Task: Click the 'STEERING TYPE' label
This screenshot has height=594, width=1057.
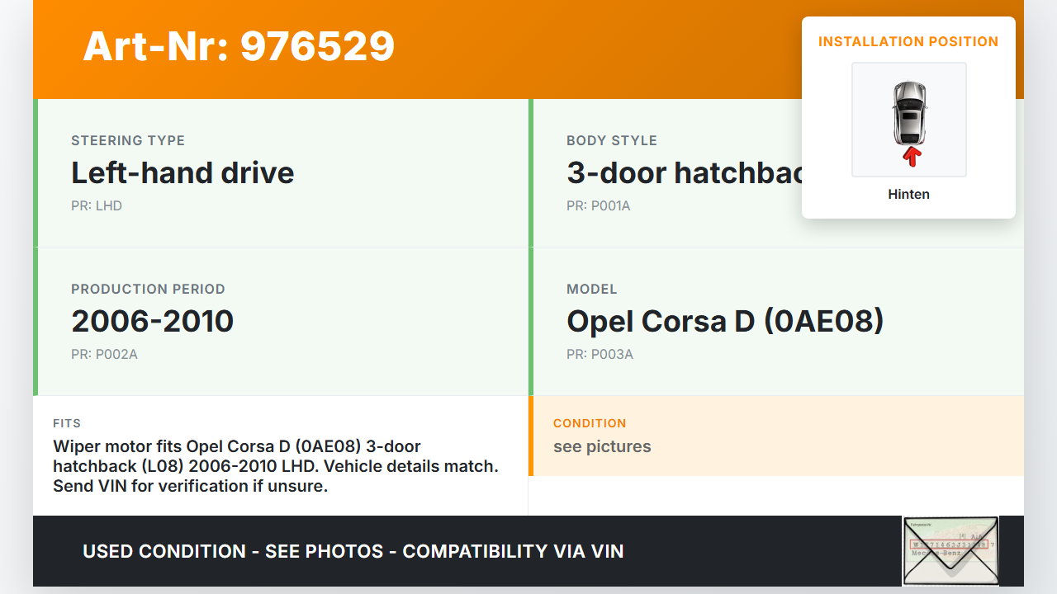Action: coord(128,140)
